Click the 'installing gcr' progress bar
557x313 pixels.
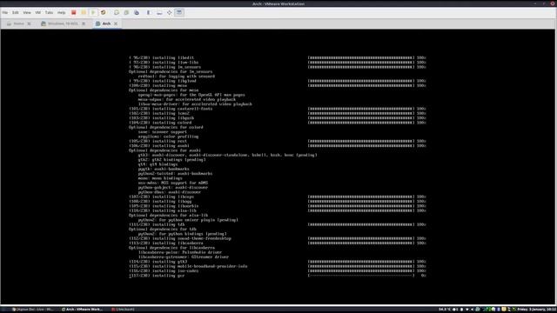361,276
